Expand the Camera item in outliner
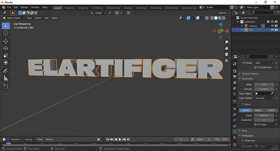 point(242,26)
